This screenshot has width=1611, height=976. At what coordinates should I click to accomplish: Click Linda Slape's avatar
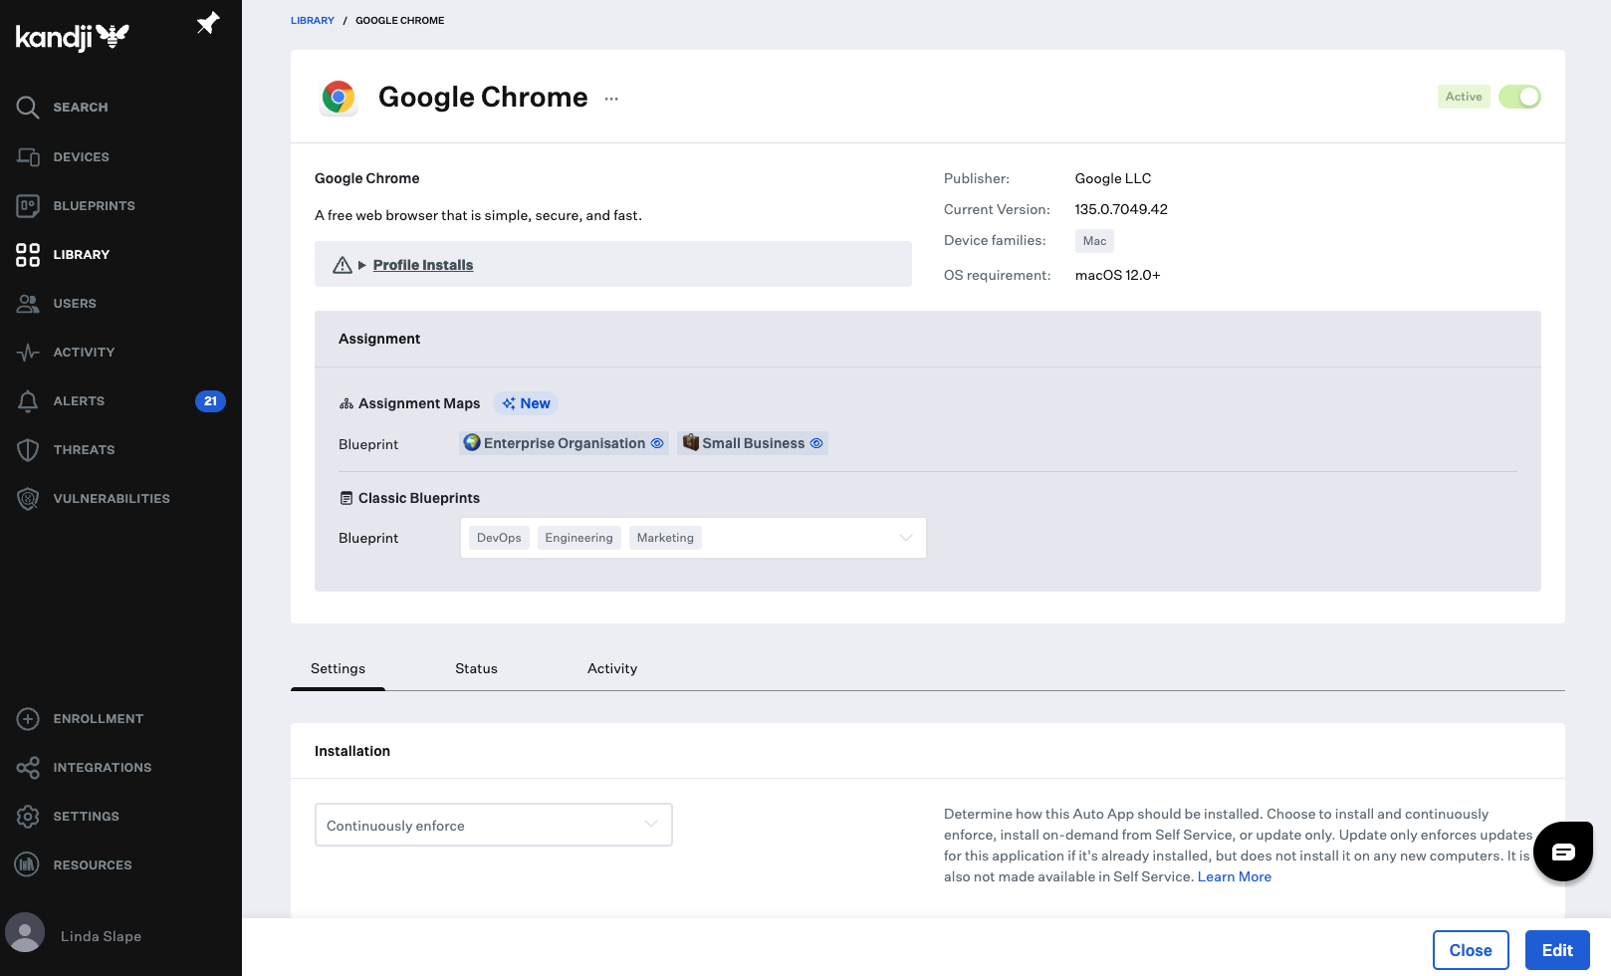[x=25, y=933]
